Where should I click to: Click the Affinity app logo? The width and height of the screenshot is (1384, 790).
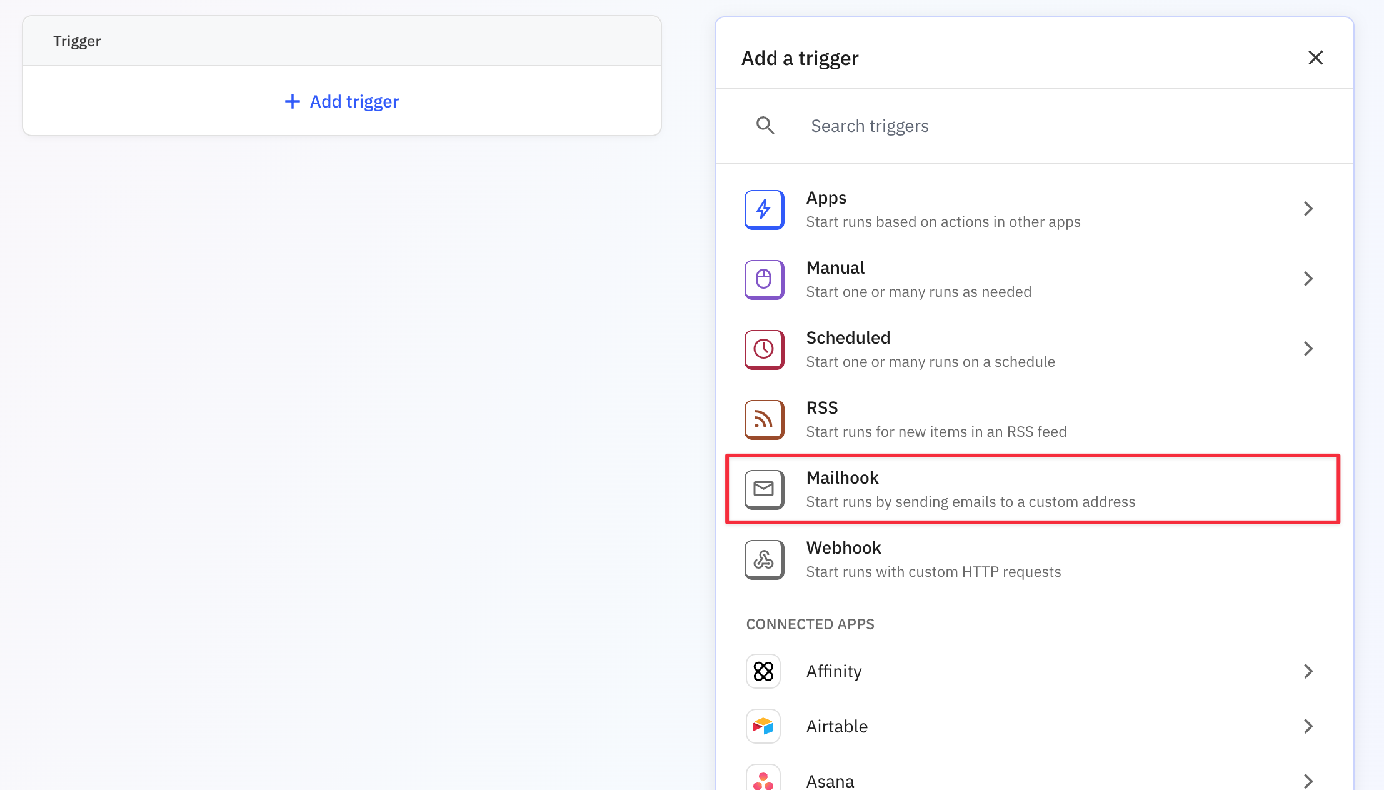click(x=763, y=671)
